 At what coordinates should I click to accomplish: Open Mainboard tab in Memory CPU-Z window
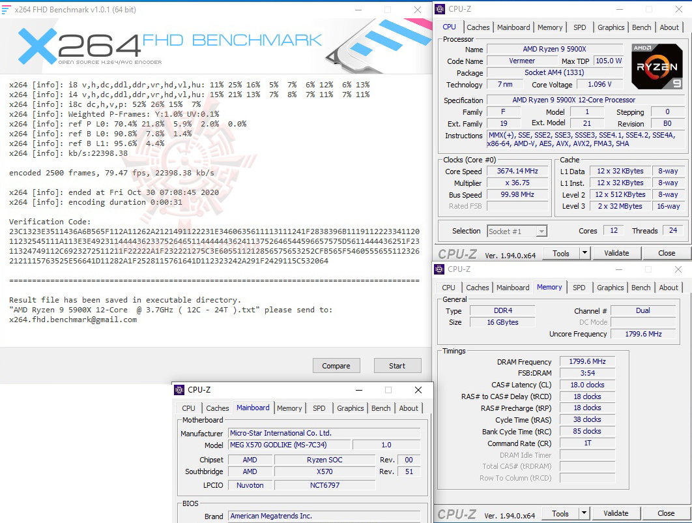(x=513, y=288)
